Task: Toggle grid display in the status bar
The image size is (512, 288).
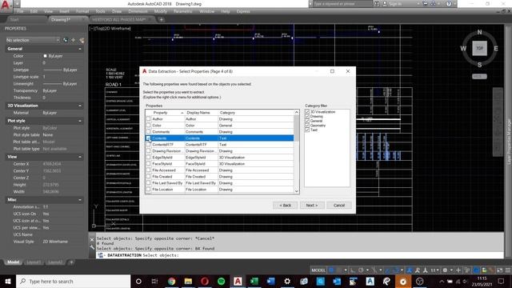Action: (331, 270)
